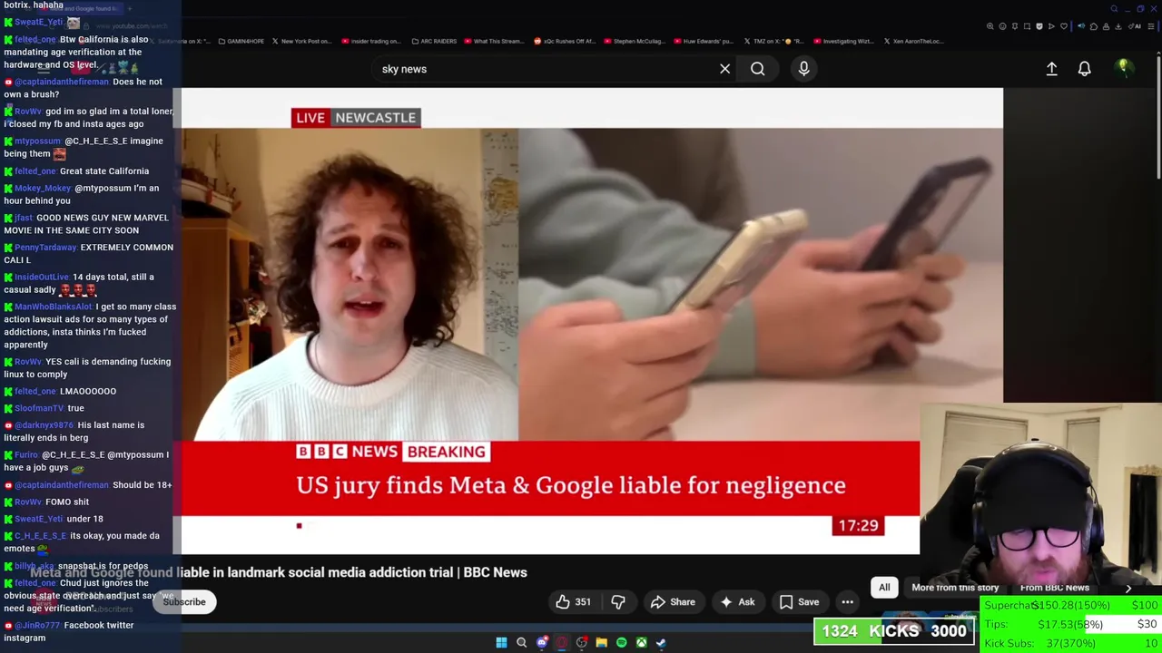
Task: Mute the tab with speaker toolbar icon
Action: [1081, 26]
